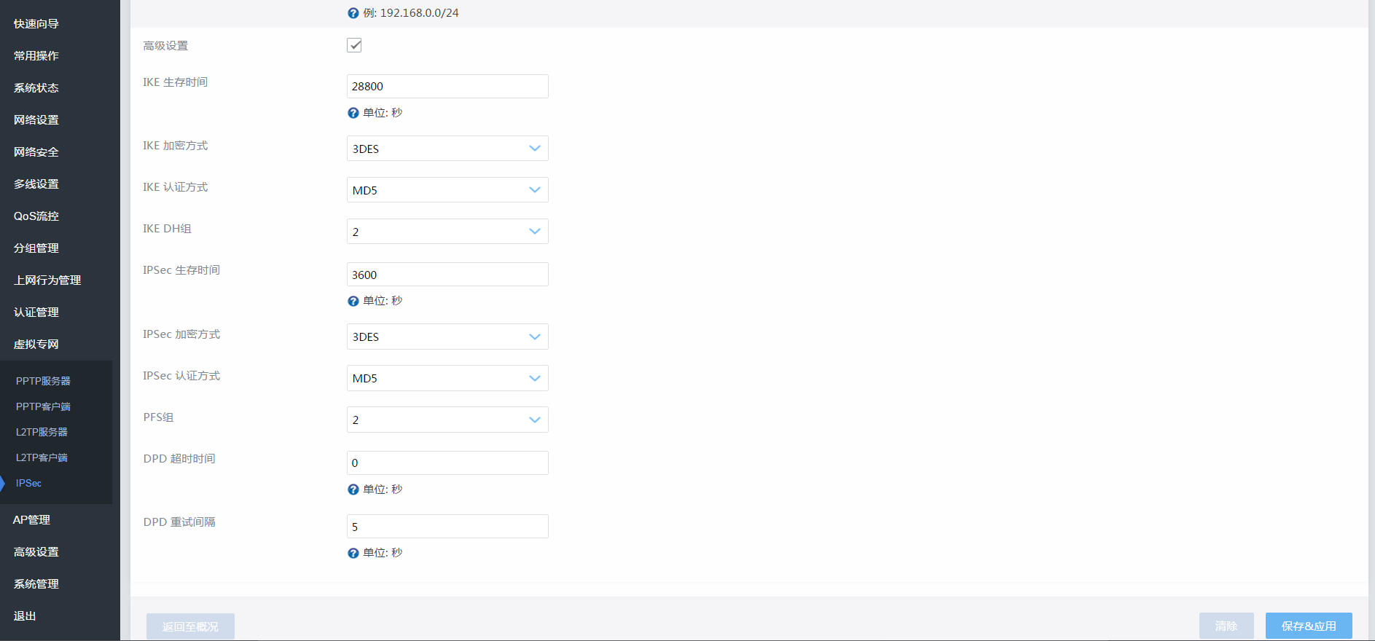1375x641 pixels.
Task: Click help icon under IPSec 生存时间 field
Action: coord(353,301)
